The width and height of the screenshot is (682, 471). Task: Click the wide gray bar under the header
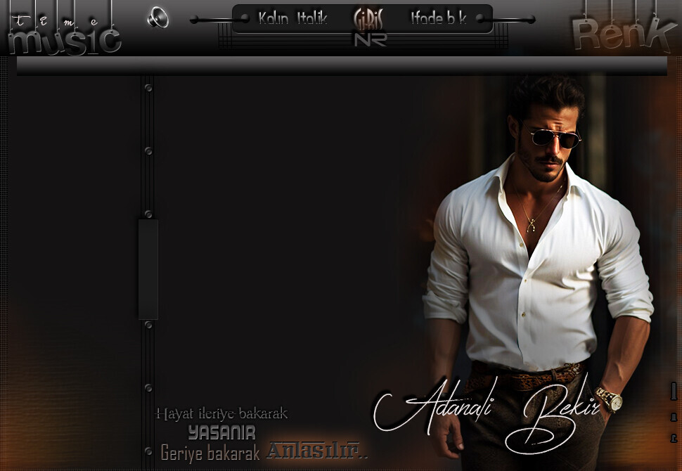342,66
